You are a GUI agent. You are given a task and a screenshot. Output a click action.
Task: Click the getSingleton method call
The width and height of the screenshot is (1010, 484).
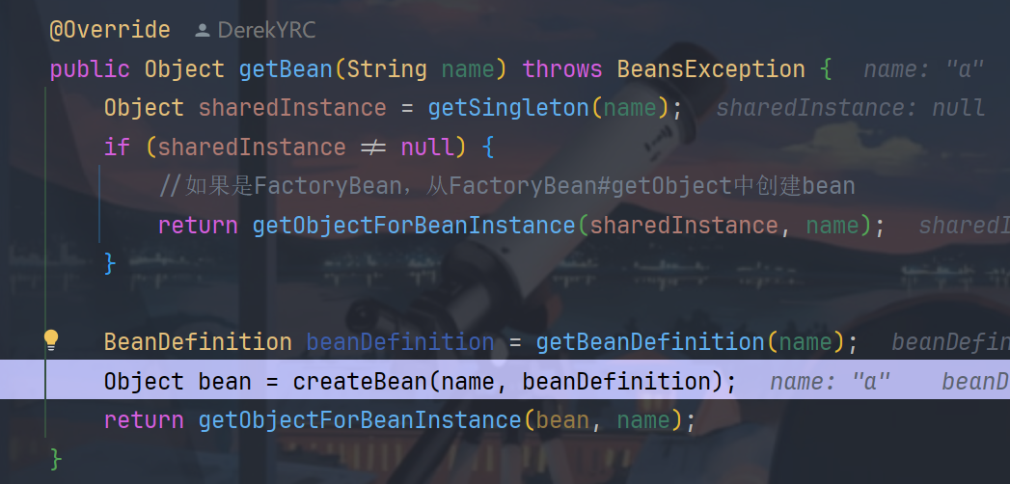pos(508,108)
